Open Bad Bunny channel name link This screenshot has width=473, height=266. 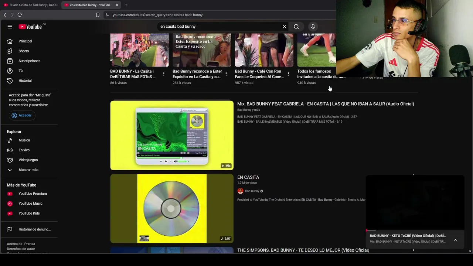point(252,191)
